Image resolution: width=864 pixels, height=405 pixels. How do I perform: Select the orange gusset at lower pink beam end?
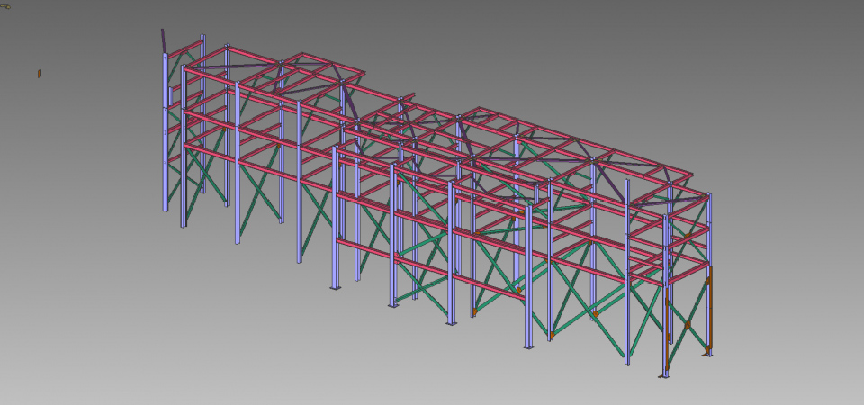click(519, 290)
